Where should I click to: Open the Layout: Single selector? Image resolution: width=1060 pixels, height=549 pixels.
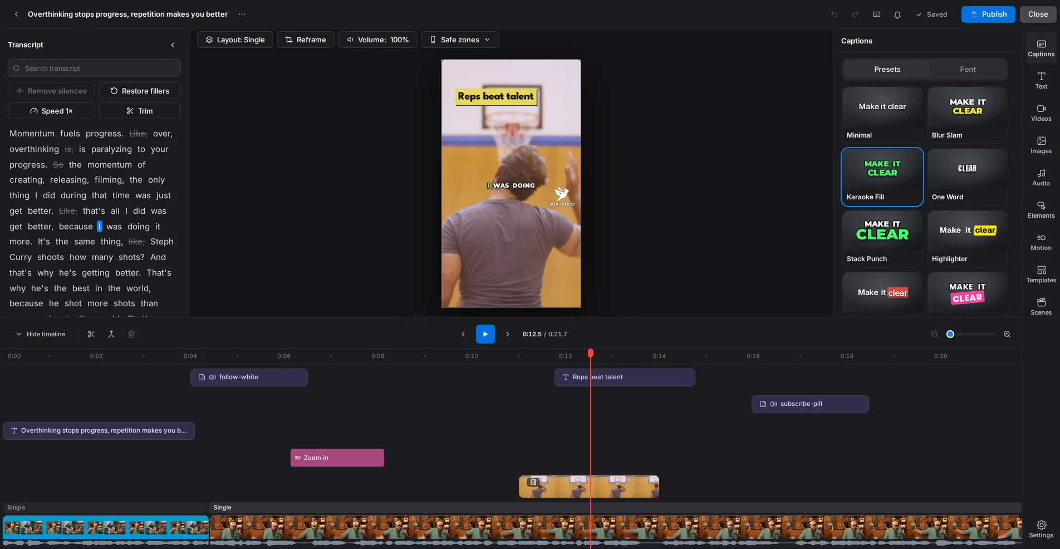click(235, 40)
